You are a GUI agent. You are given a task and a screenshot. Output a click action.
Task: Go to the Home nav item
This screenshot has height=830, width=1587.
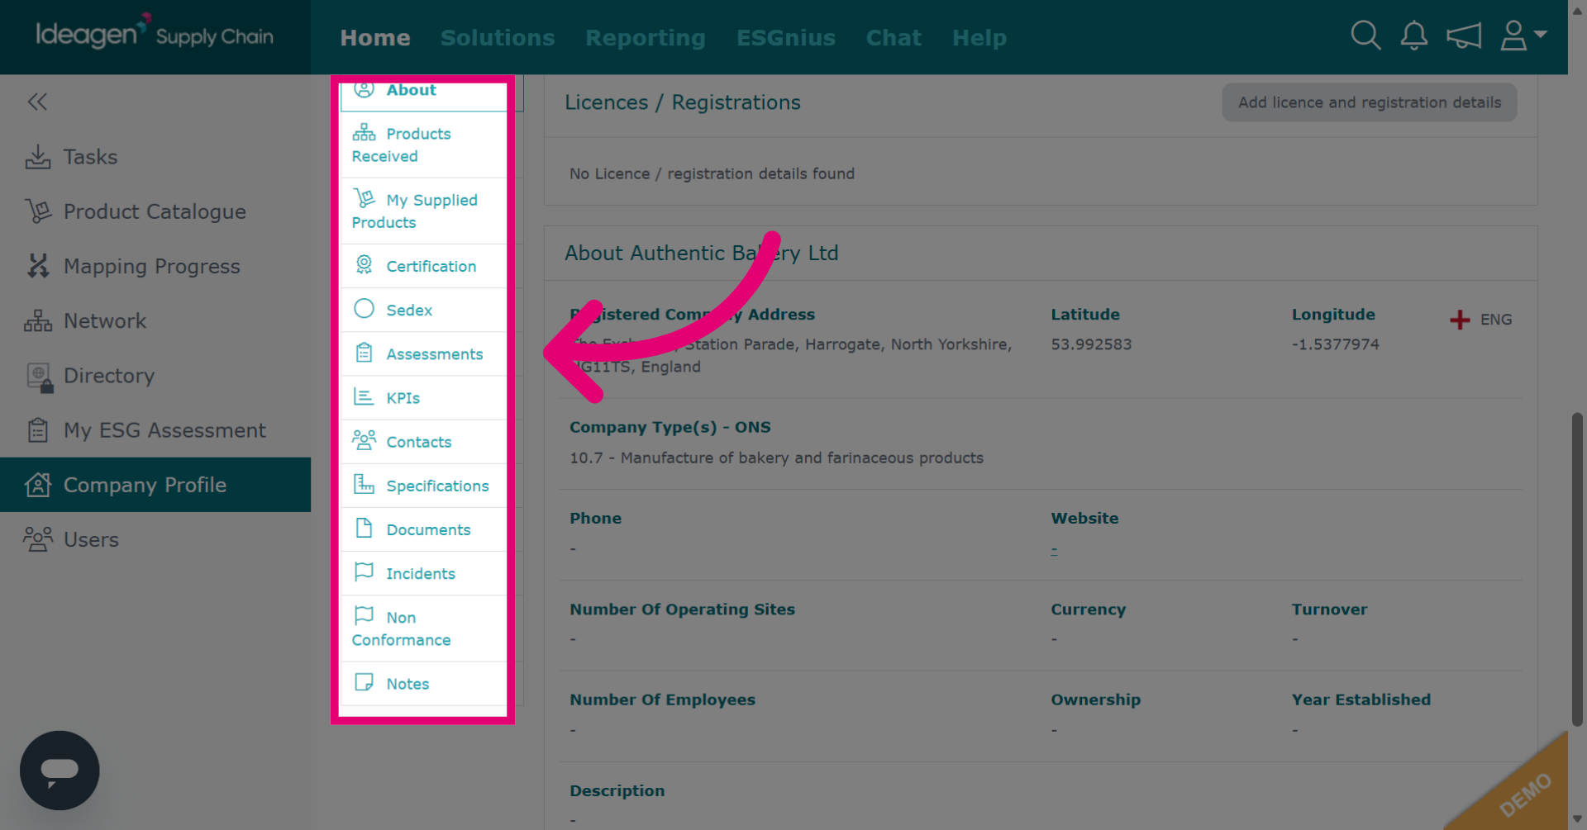click(375, 38)
